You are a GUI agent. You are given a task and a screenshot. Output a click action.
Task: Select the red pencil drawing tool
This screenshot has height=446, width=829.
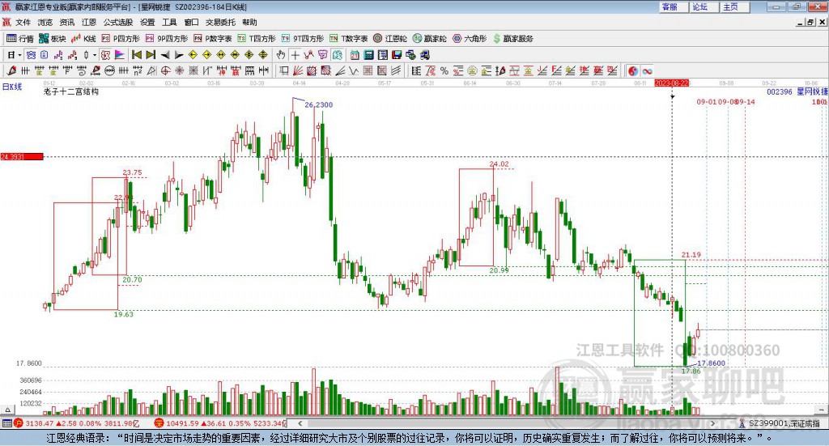click(11, 70)
